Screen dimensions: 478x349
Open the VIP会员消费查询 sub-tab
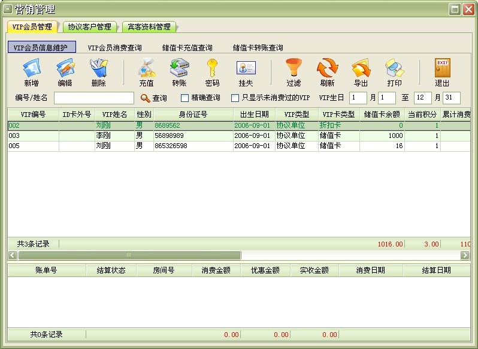[x=114, y=47]
